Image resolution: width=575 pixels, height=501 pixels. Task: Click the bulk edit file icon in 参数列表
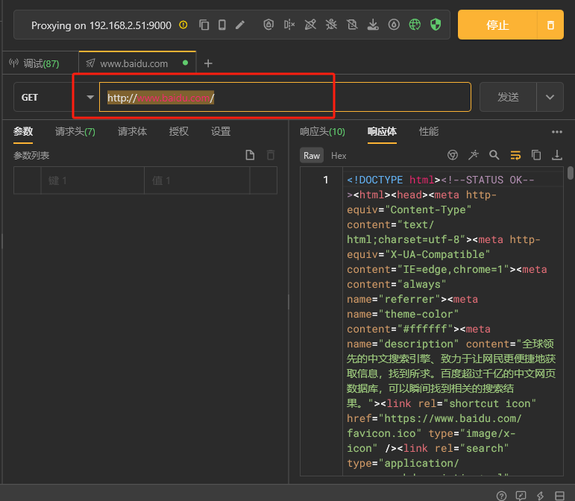coord(250,155)
